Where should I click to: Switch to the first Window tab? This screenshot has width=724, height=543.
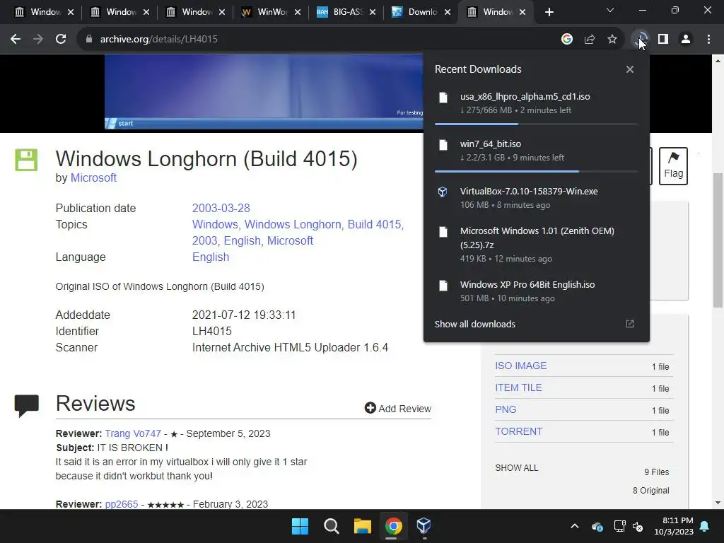click(x=40, y=12)
